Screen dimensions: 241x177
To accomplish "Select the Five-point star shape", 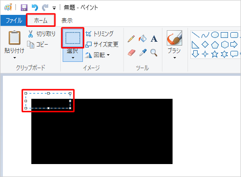I will 215,54.
